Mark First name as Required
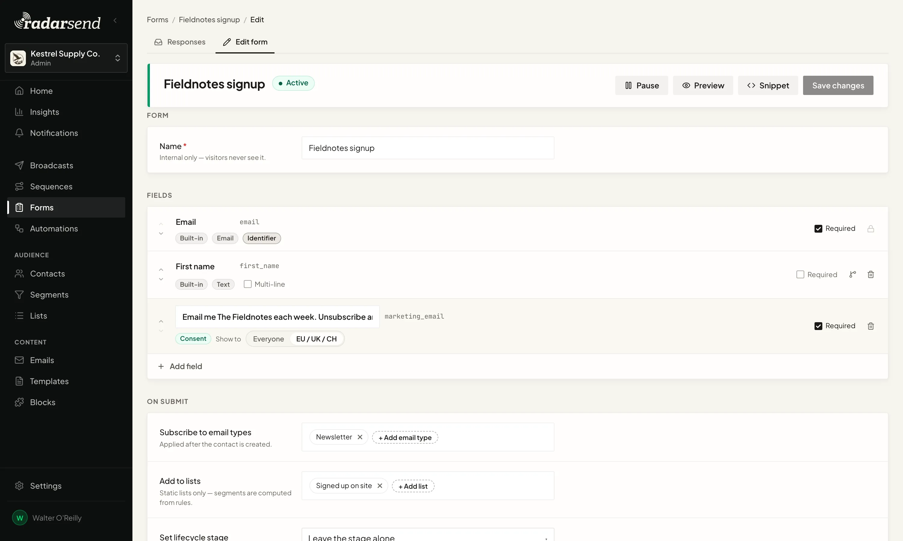 (800, 274)
